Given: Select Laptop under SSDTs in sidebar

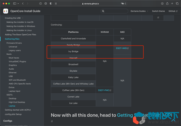Looking at the screenshot, I should (12, 106).
